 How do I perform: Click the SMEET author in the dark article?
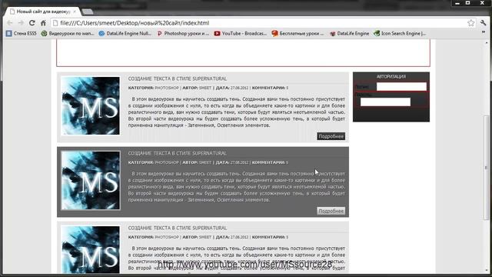(x=205, y=162)
